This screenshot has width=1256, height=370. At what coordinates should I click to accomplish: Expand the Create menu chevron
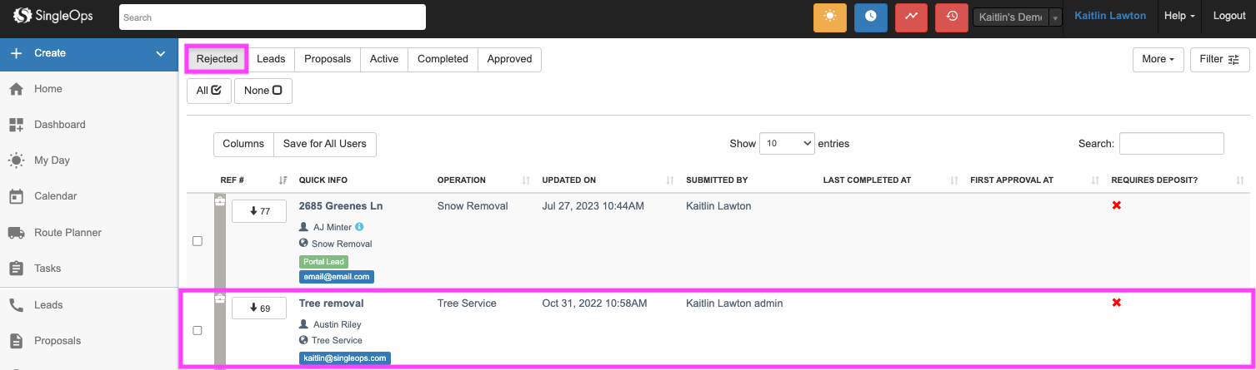point(161,54)
